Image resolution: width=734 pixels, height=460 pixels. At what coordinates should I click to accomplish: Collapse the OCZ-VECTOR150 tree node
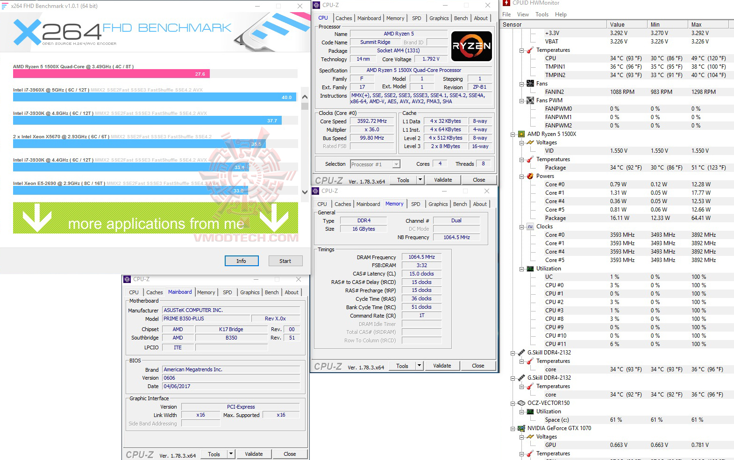click(x=513, y=403)
